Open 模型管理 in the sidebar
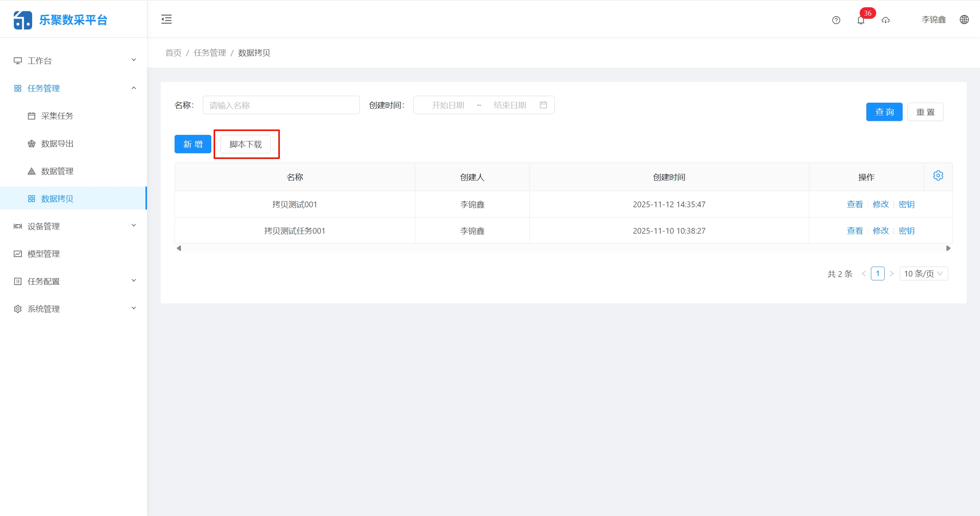This screenshot has width=980, height=516. tap(44, 254)
